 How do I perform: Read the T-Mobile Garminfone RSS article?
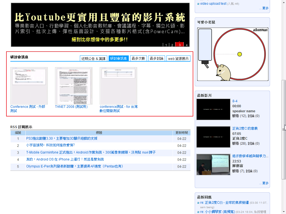[91, 152]
